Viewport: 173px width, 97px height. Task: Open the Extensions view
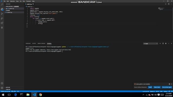click(2, 23)
